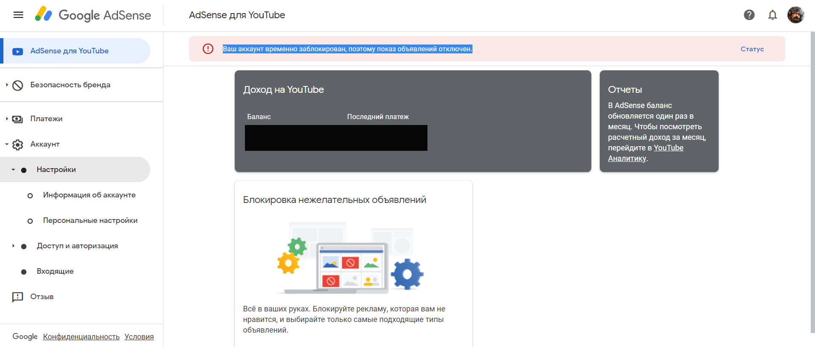Click the Google footer logo
Screen dimensions: 815x347
(25, 336)
